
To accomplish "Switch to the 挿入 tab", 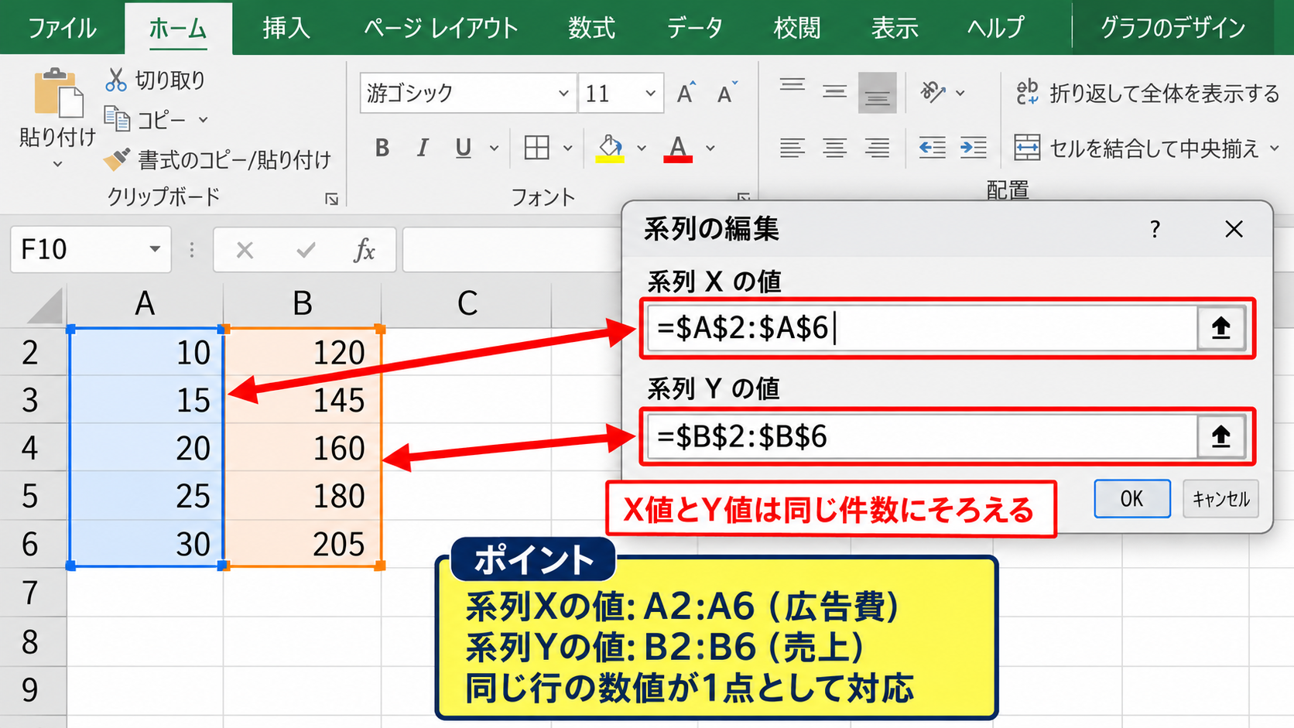I will click(286, 28).
